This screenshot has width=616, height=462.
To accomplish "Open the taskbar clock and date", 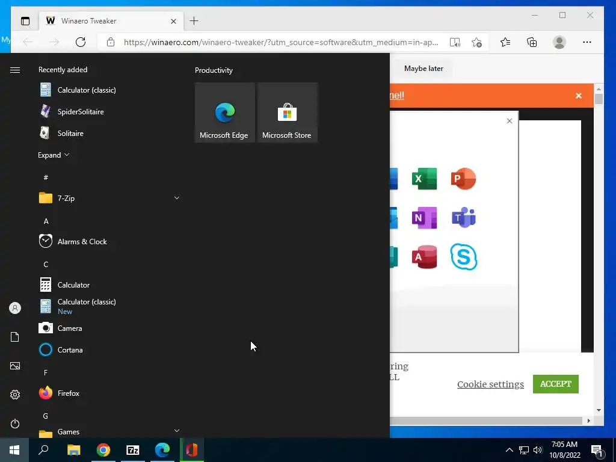I will point(564,450).
